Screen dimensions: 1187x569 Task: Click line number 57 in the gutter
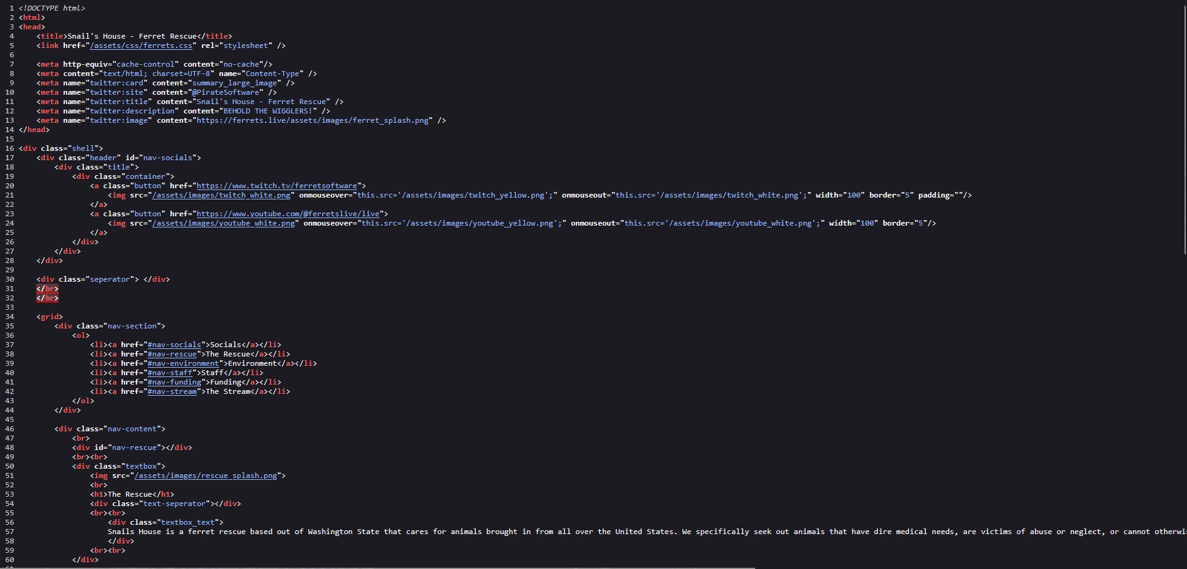[x=9, y=532]
